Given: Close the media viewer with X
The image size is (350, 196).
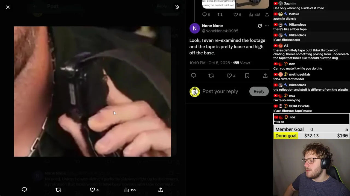Looking at the screenshot, I should (x=8, y=7).
